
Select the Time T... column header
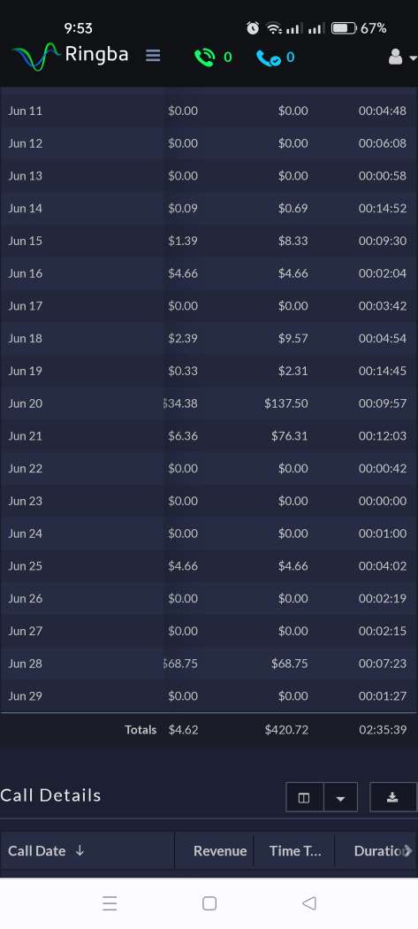[x=294, y=851]
